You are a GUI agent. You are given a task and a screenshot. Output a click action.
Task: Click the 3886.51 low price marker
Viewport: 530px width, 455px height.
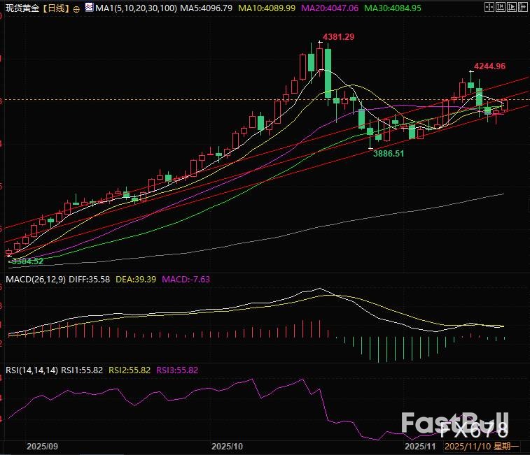point(388,153)
